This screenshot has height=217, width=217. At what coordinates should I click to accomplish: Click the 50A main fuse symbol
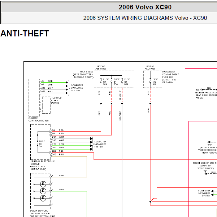[x=101, y=81]
